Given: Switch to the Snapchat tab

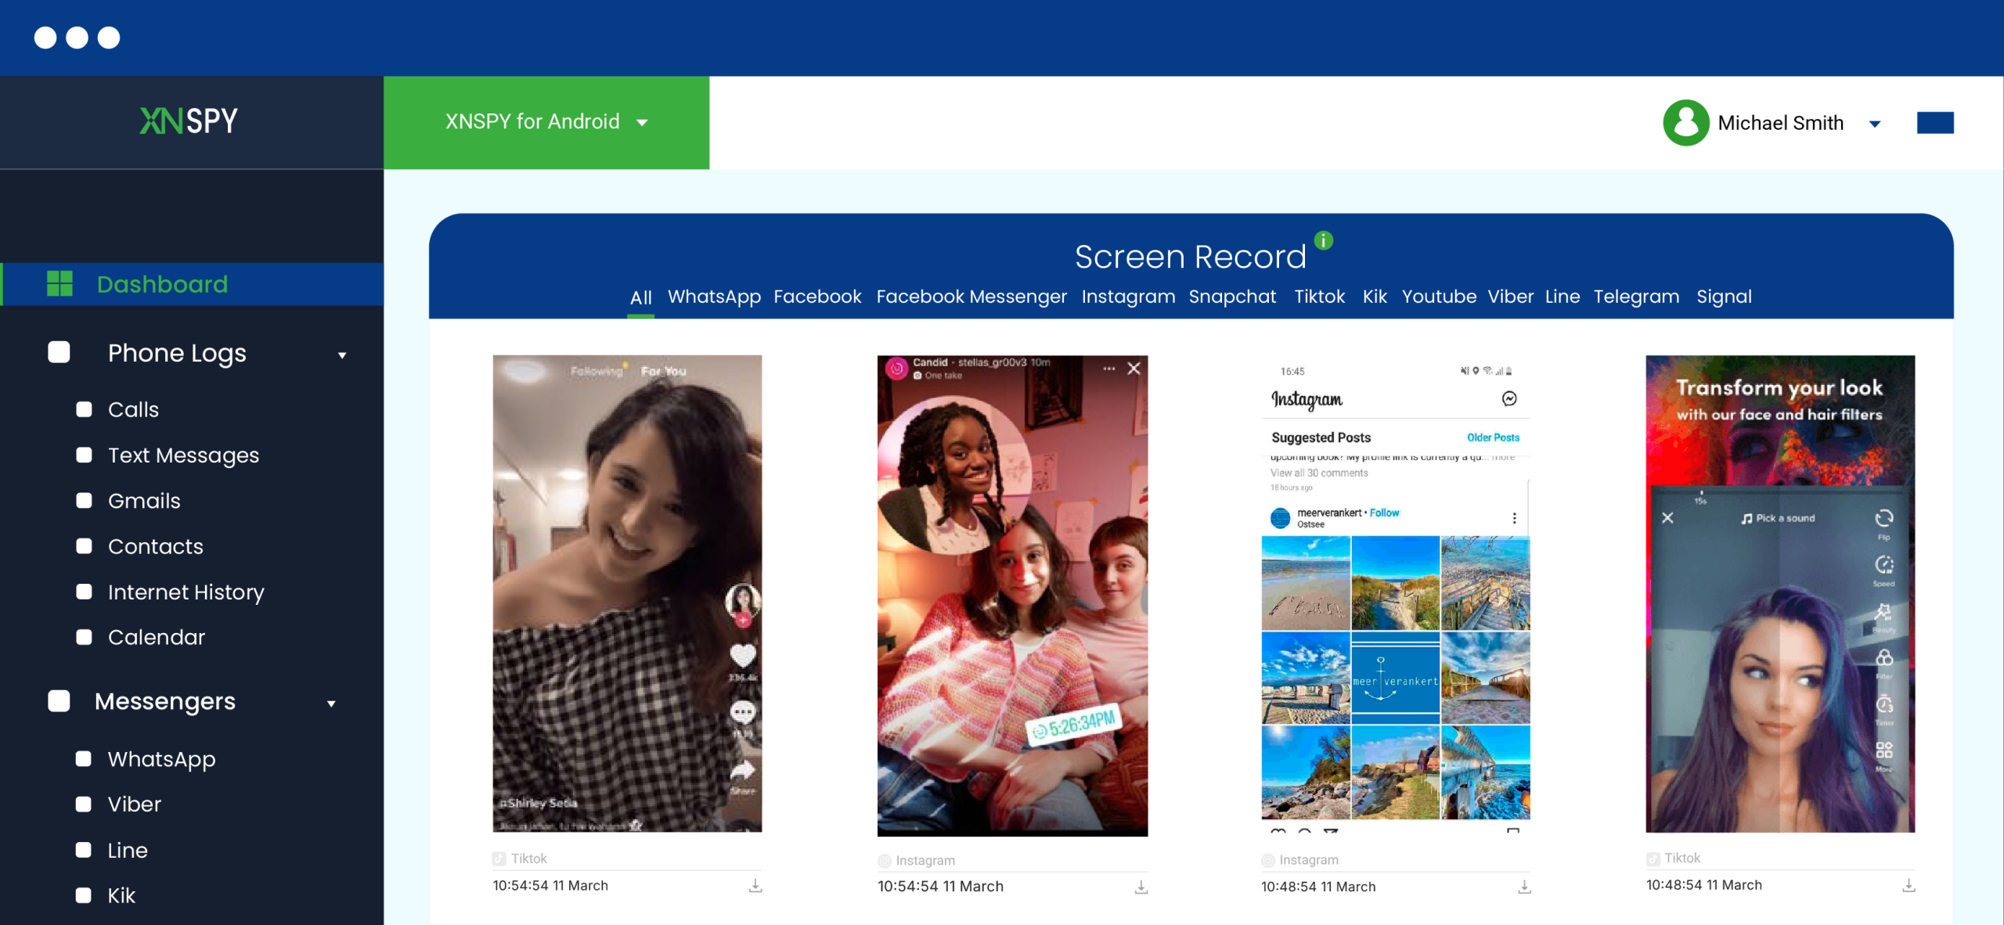Looking at the screenshot, I should [x=1231, y=297].
